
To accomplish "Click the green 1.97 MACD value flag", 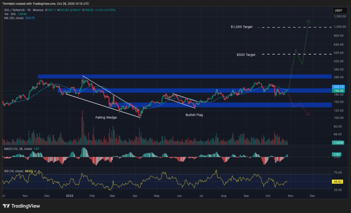I will [337, 155].
